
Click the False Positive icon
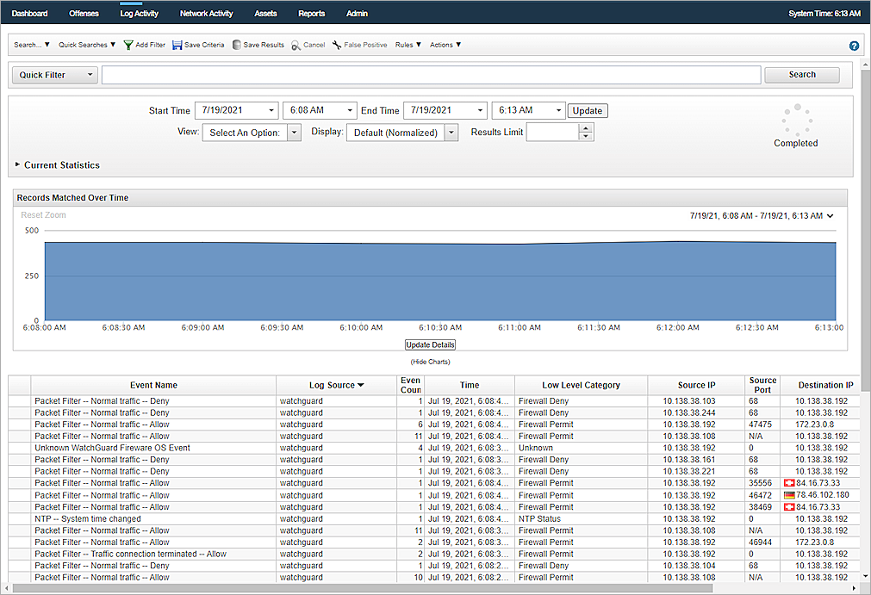pos(337,45)
